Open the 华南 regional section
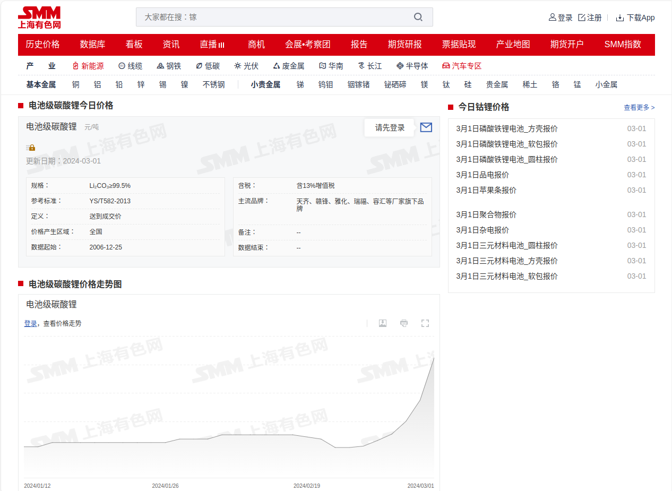672x491 pixels. pyautogui.click(x=331, y=66)
